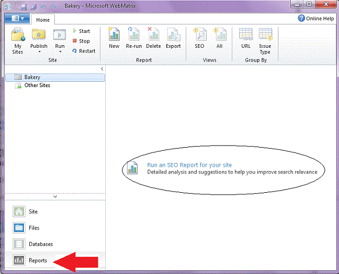Click the WebMatrix application icon in title bar
The image size is (339, 274).
click(8, 7)
